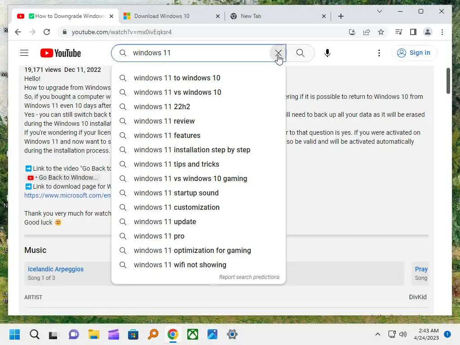
Task: Install app from address bar icon
Action: [352, 32]
